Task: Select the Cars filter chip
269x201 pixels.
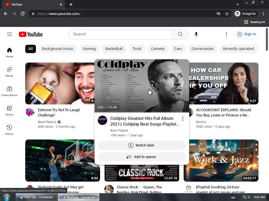Action: point(178,49)
